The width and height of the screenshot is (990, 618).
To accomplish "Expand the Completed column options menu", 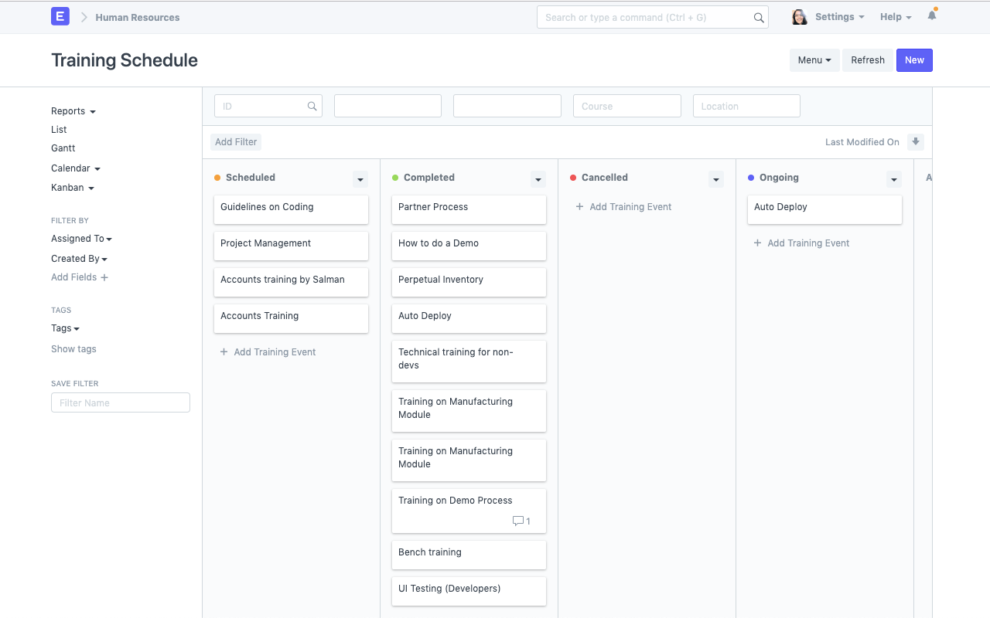I will point(538,179).
